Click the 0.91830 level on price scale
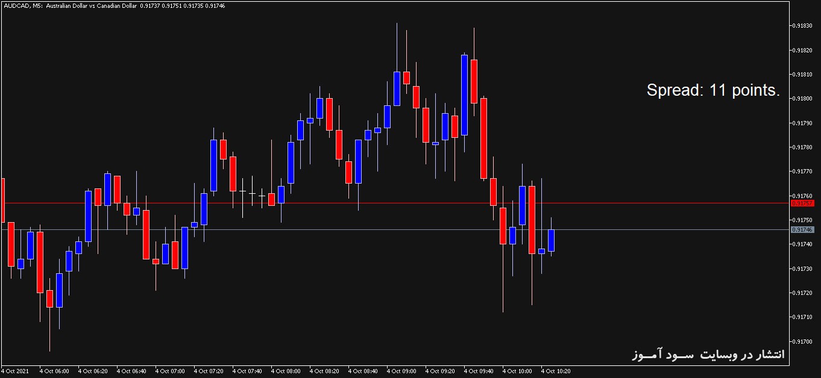821x378 pixels. tap(803, 26)
